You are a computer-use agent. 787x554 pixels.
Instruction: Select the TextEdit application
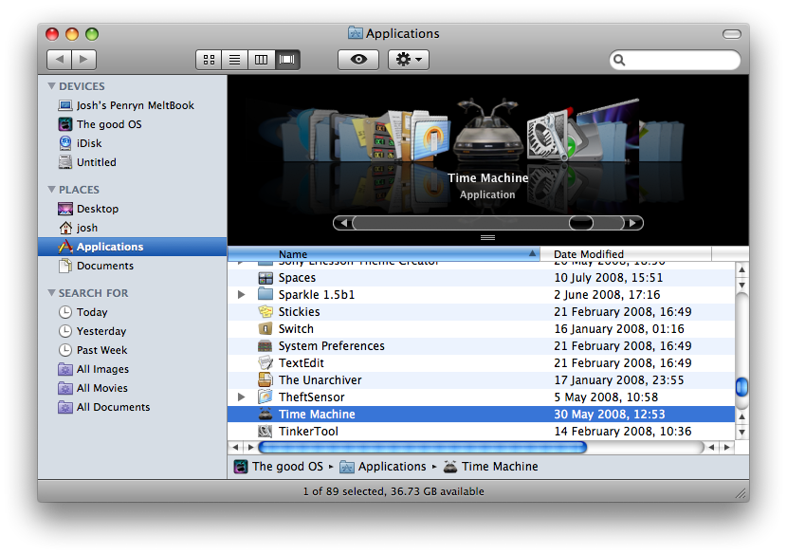click(481, 363)
